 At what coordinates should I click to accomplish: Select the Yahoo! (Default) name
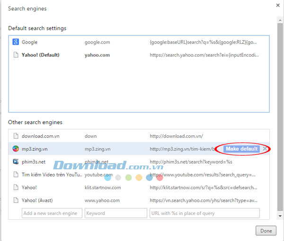[40, 55]
